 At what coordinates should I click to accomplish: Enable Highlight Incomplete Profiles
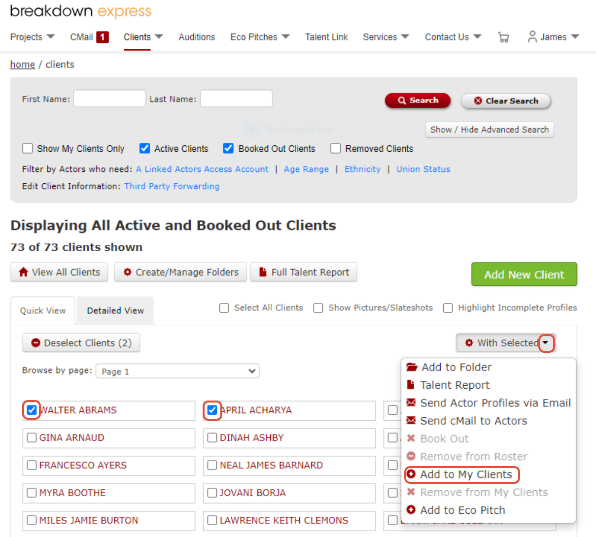coord(448,308)
